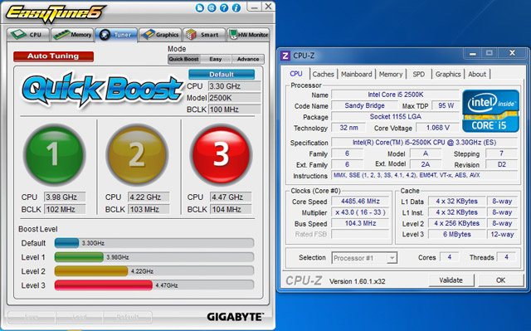Switch to Advance mode

tap(248, 59)
